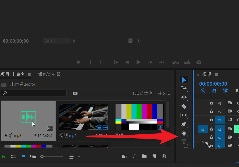This screenshot has height=167, width=239.
Task: Click the New Item icon
Action: [154, 156]
